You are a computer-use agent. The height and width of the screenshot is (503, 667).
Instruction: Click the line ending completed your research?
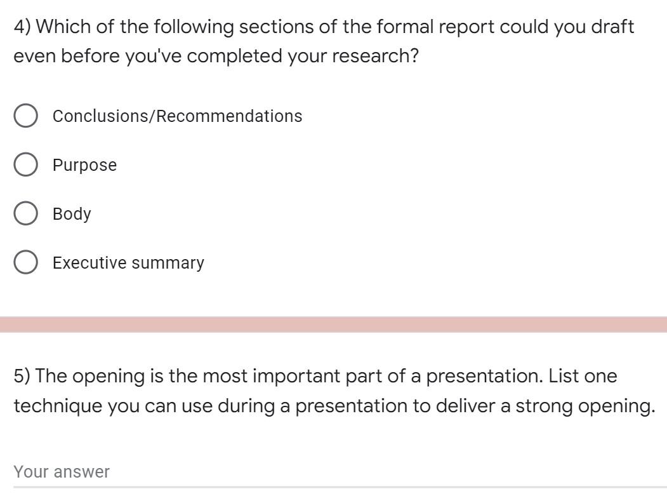[216, 56]
